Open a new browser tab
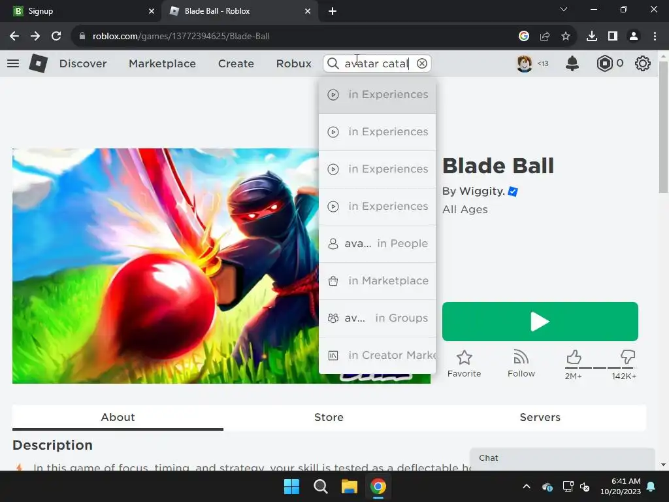 click(333, 11)
